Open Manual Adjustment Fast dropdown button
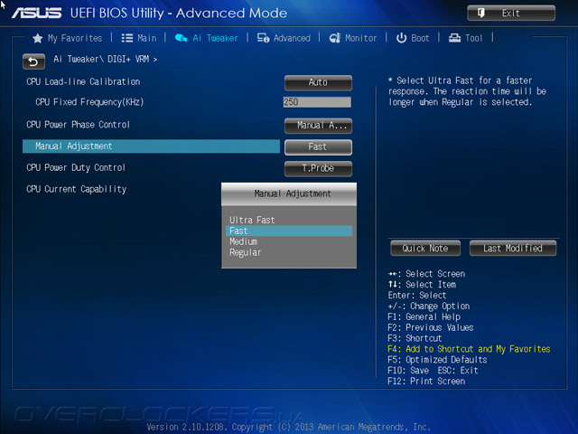This screenshot has width=578, height=434. (318, 146)
